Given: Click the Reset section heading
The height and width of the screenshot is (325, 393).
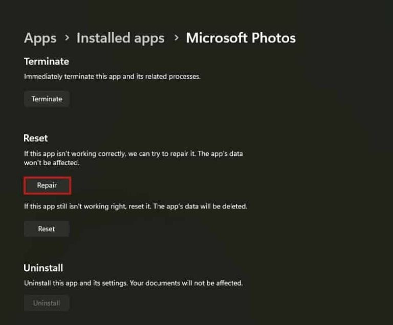Looking at the screenshot, I should 36,138.
